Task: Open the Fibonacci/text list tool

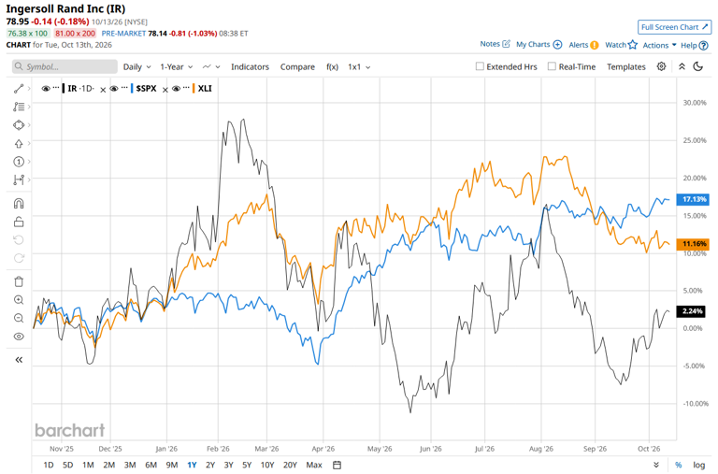Action: tap(19, 107)
